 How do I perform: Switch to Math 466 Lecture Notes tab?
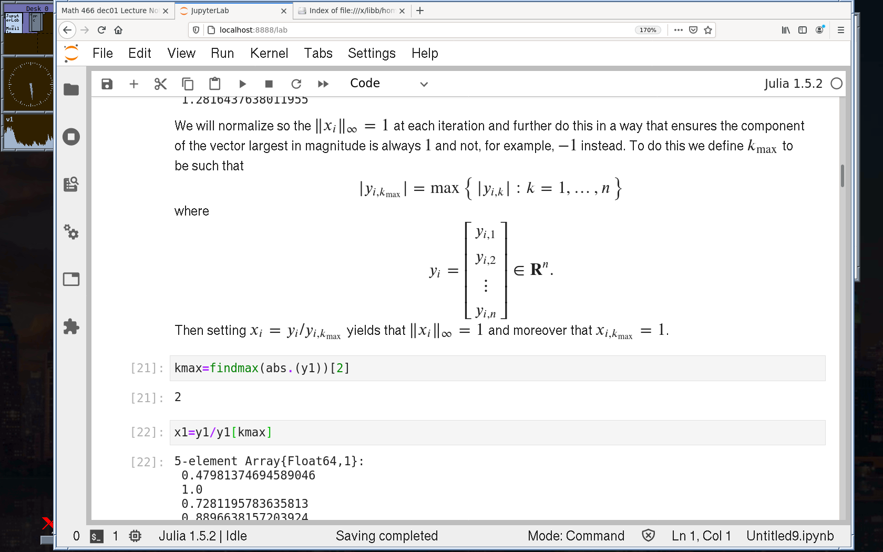pyautogui.click(x=110, y=11)
